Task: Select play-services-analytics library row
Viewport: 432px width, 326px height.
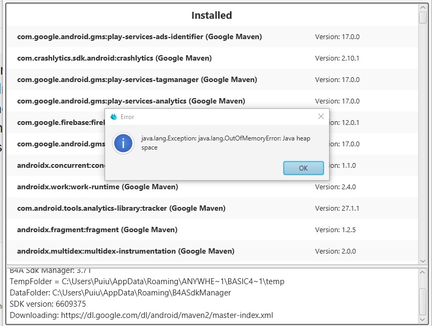Action: (131, 101)
